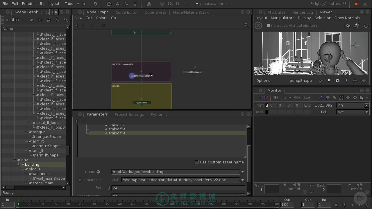Click the Options button in Viewer
Image resolution: width=372 pixels, height=209 pixels.
click(x=263, y=81)
